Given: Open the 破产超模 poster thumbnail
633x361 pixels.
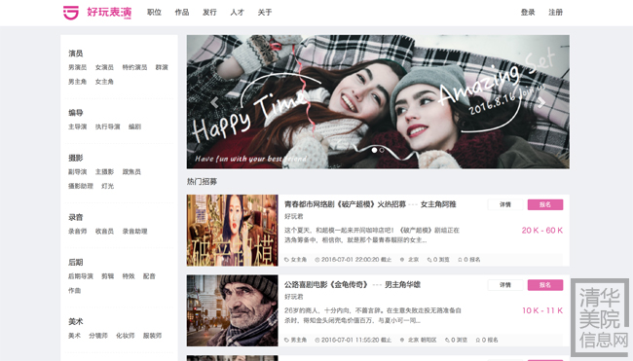Looking at the screenshot, I should click(232, 231).
